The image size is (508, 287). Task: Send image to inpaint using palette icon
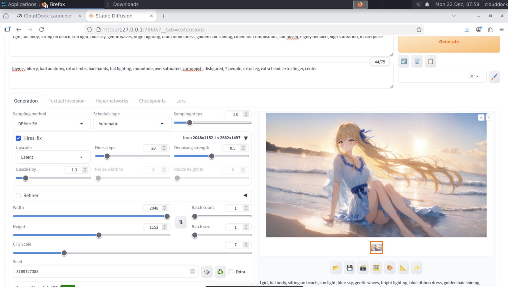[390, 268]
